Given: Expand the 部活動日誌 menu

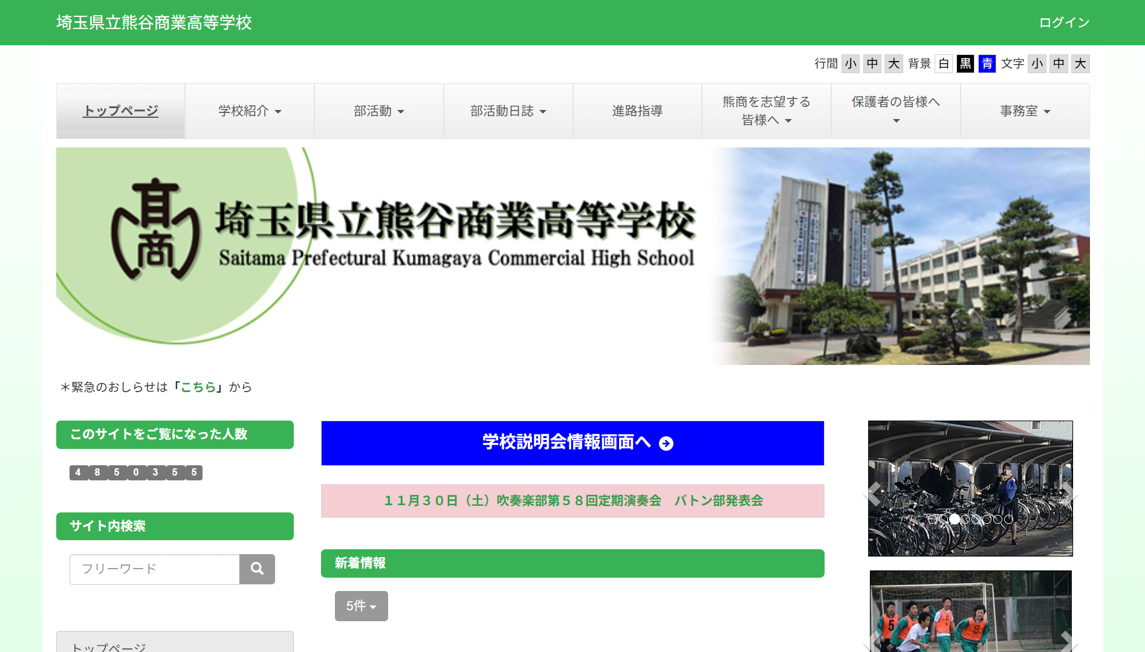Looking at the screenshot, I should (508, 111).
